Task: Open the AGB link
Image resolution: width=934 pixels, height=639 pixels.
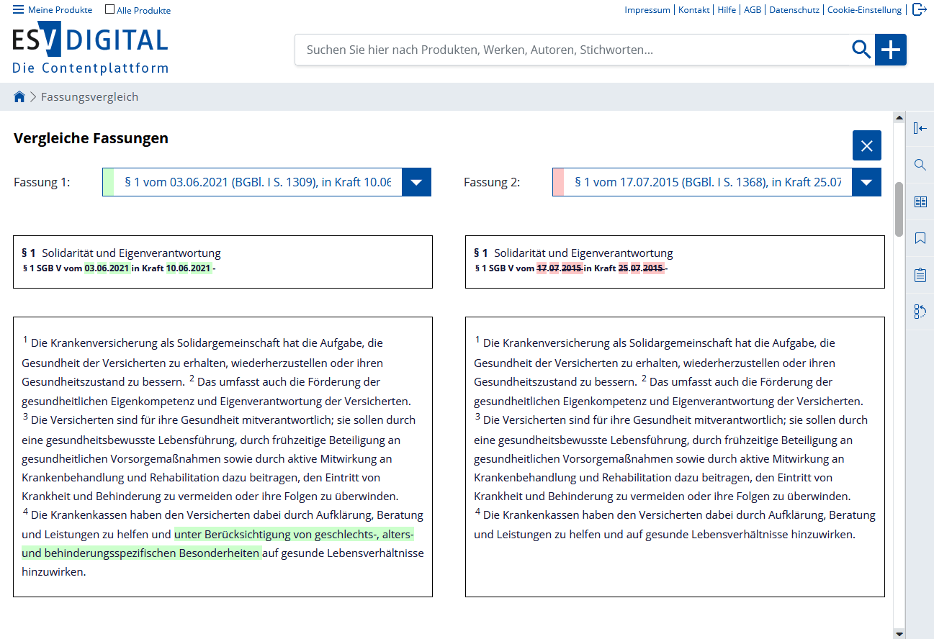Action: 753,10
